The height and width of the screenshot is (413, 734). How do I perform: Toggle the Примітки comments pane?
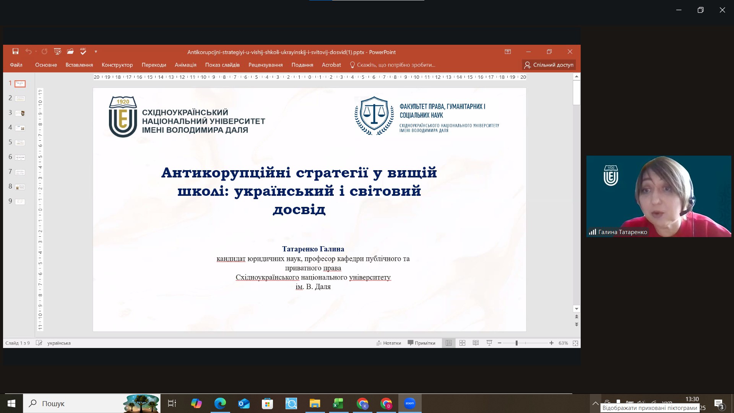[422, 343]
